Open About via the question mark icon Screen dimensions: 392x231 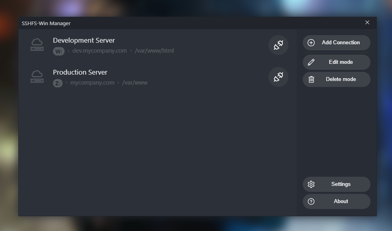tap(311, 201)
